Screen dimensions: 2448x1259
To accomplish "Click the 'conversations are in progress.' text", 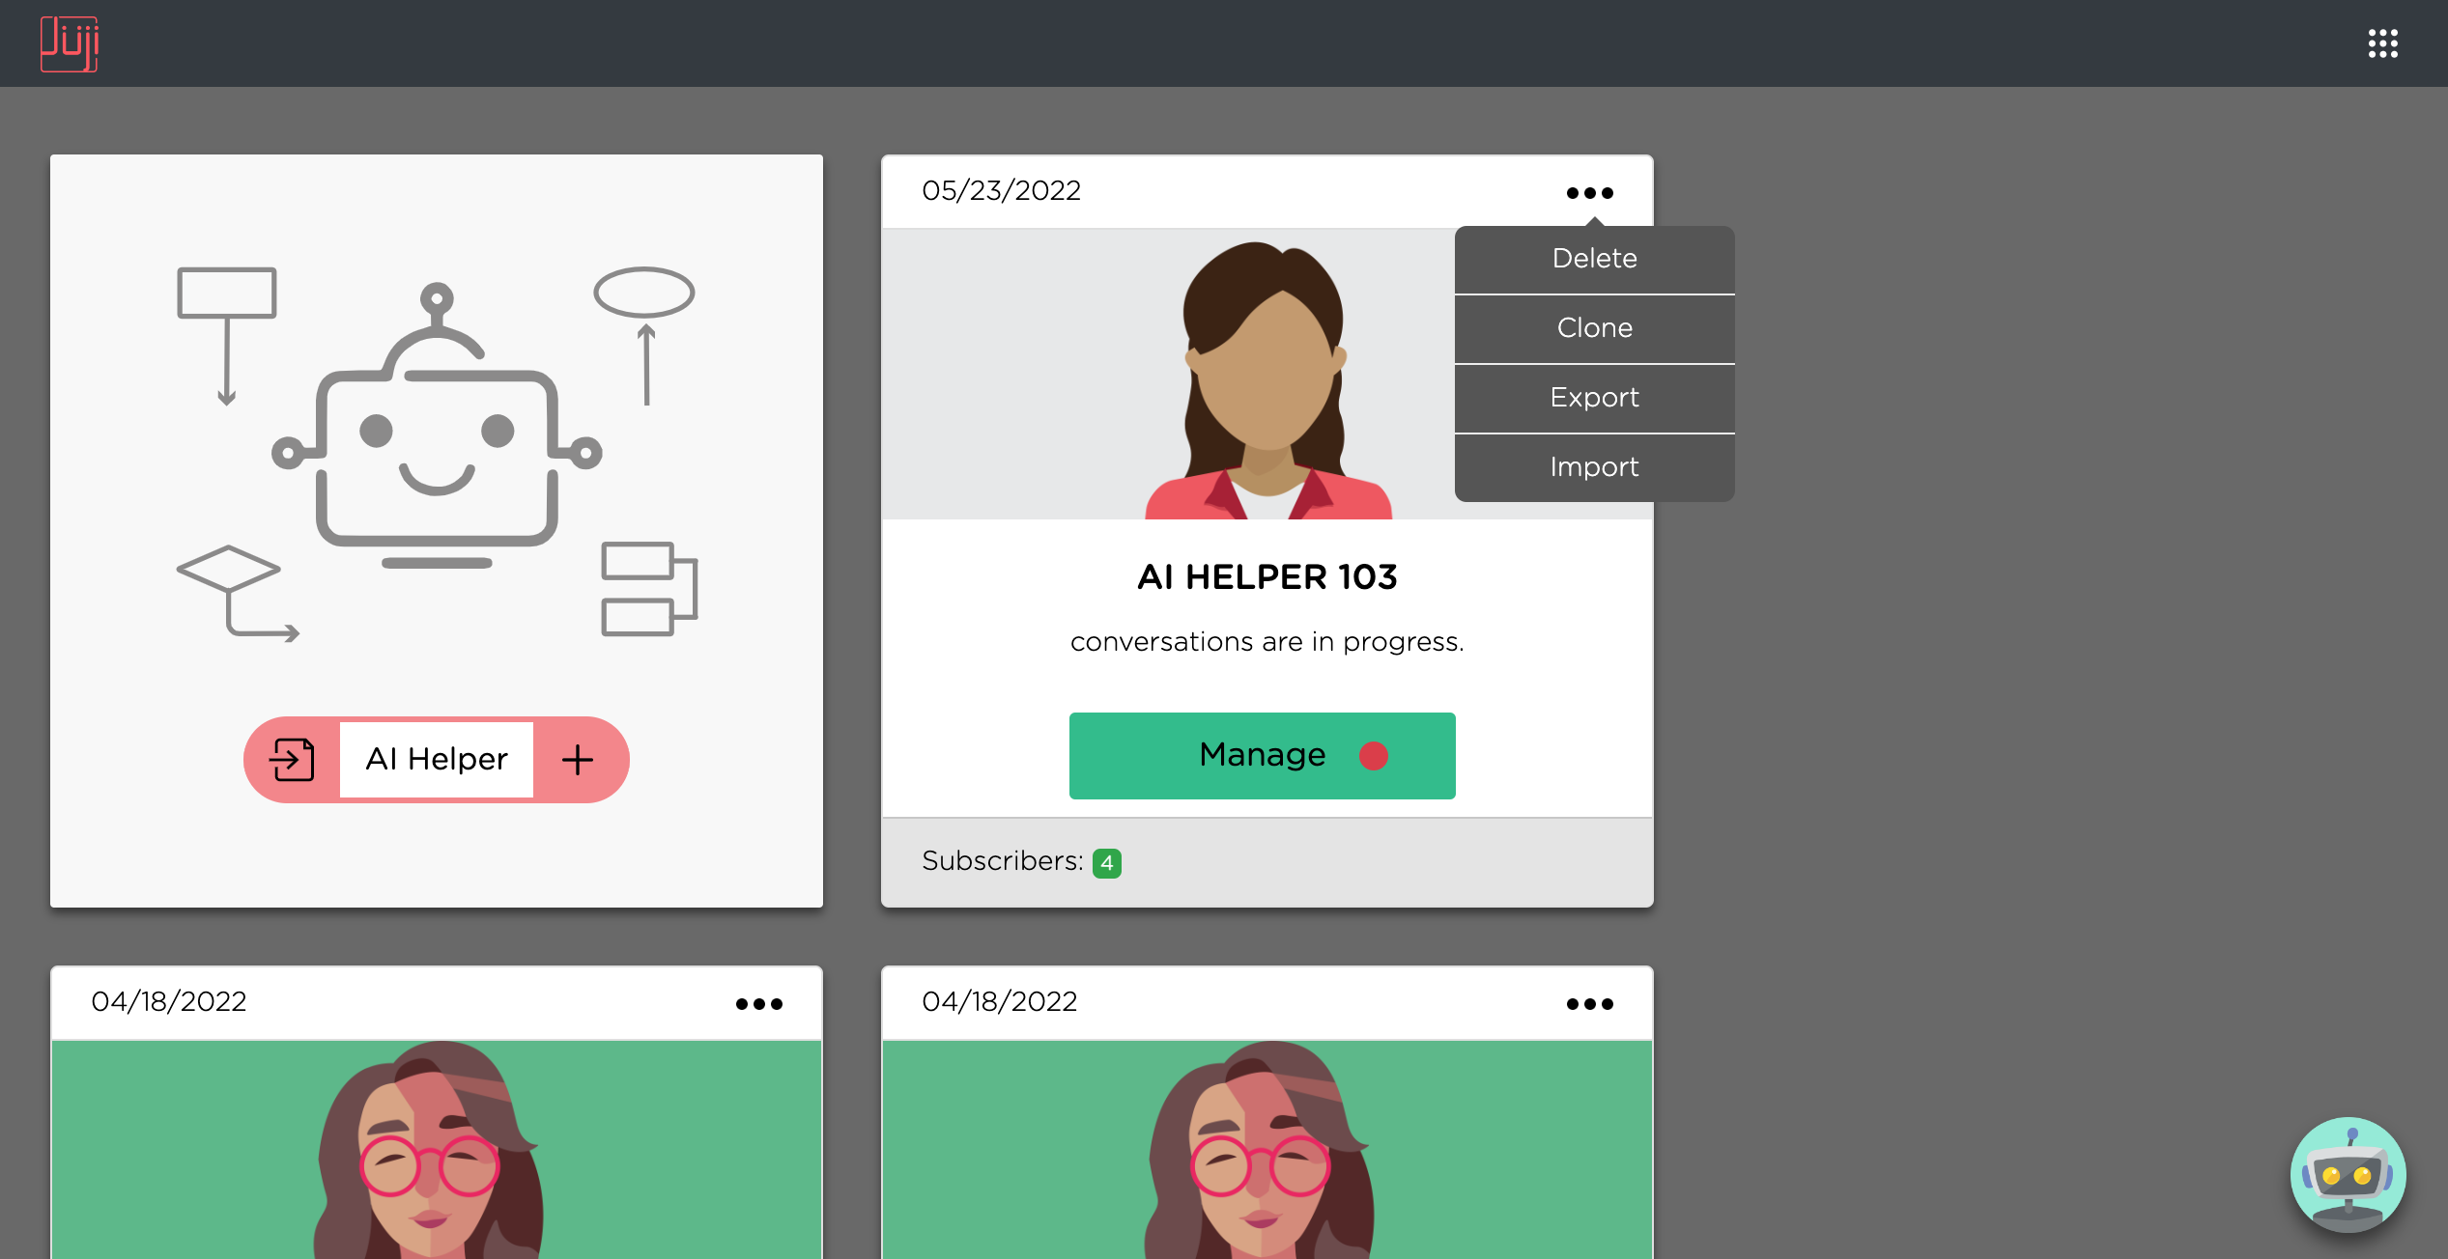I will coord(1267,642).
